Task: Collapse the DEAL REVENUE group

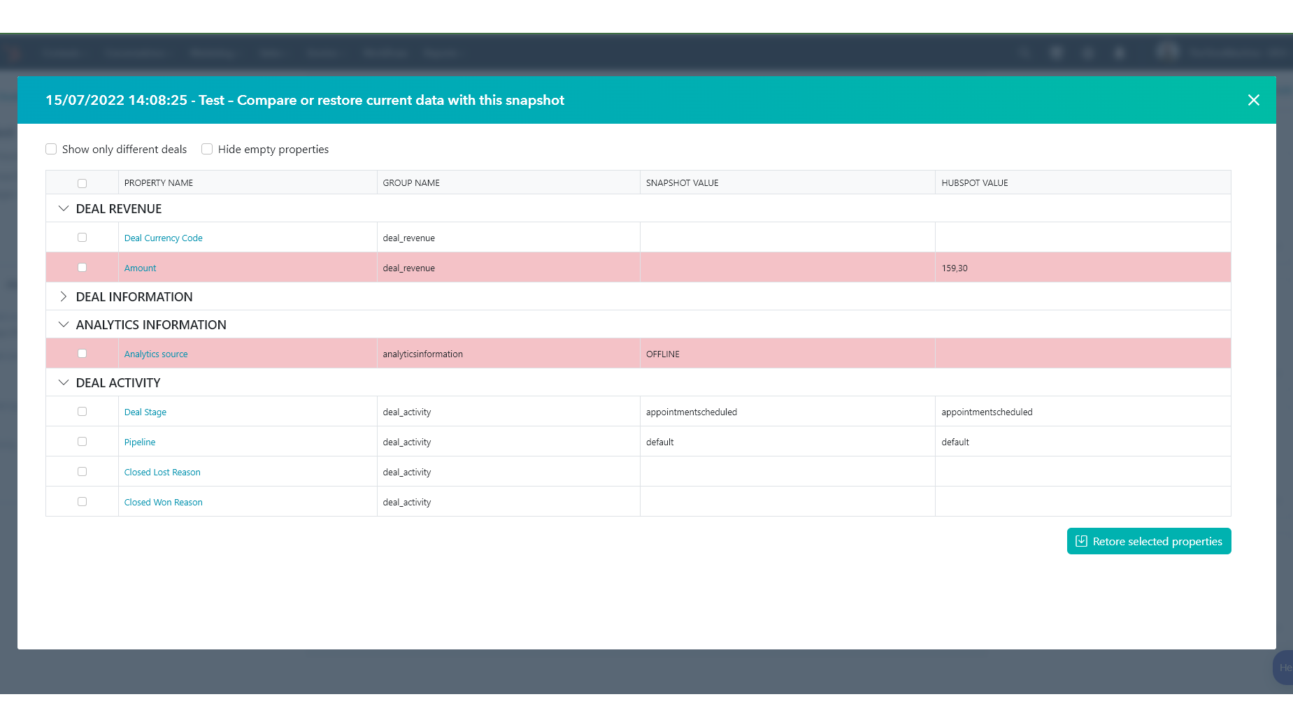Action: pos(64,208)
